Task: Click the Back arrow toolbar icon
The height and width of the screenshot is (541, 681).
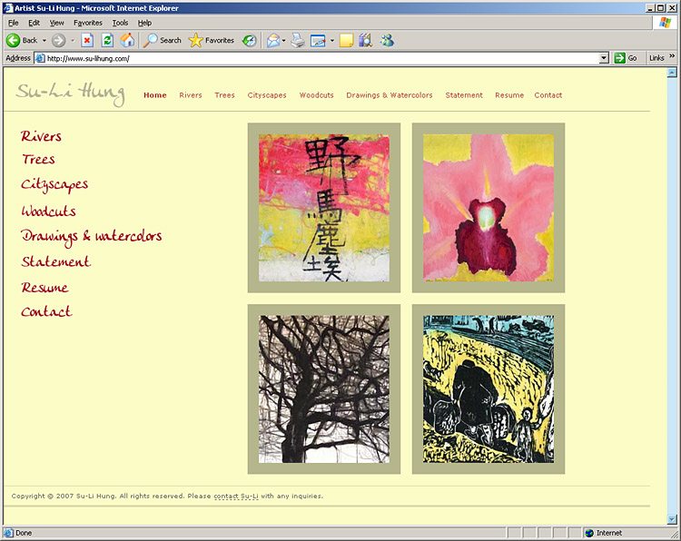Action: click(13, 40)
